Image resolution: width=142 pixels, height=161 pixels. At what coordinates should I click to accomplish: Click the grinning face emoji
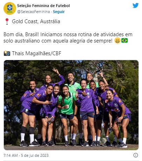117,41
